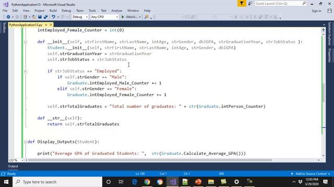Open the Properties side tab

pos(329,56)
